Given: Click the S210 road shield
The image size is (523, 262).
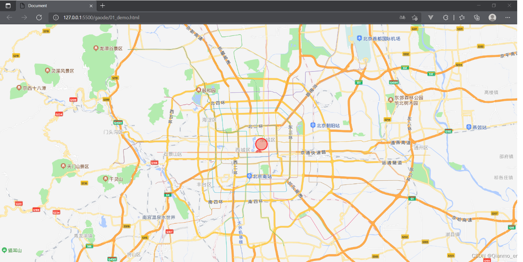Looking at the screenshot, I should coord(115,78).
